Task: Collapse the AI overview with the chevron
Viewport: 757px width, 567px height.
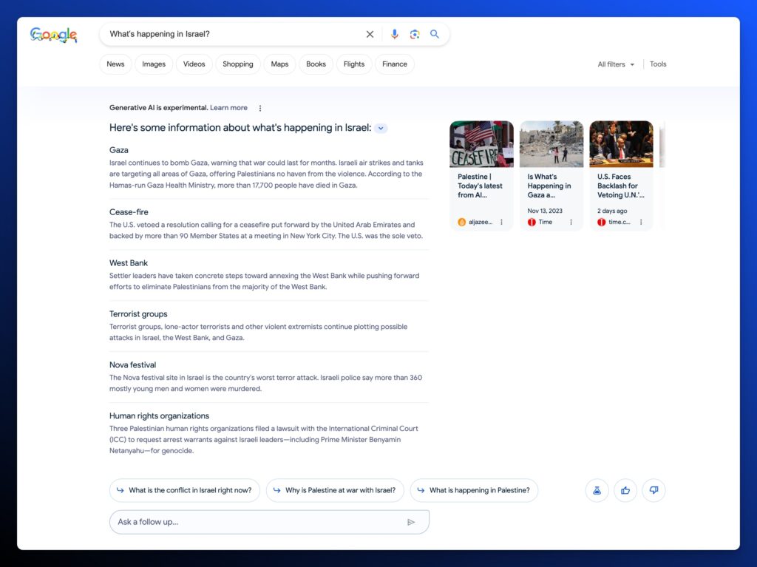Action: click(381, 128)
